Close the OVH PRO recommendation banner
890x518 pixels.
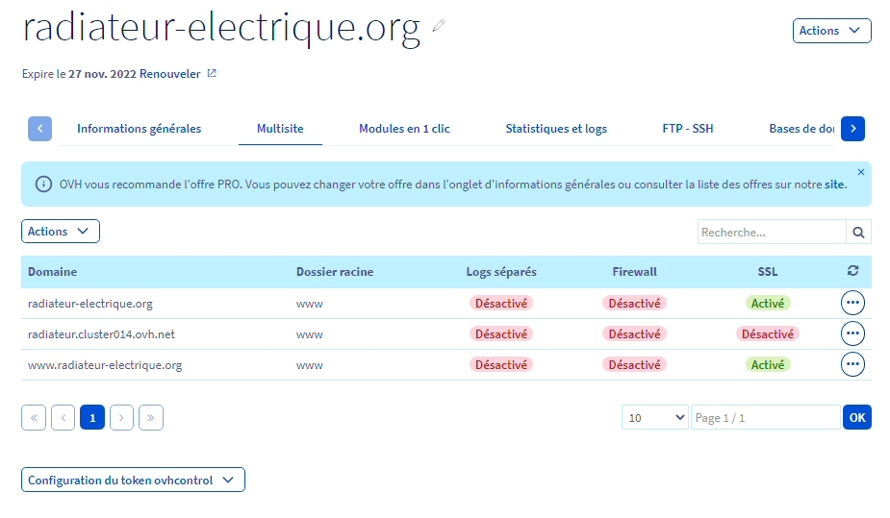[860, 172]
